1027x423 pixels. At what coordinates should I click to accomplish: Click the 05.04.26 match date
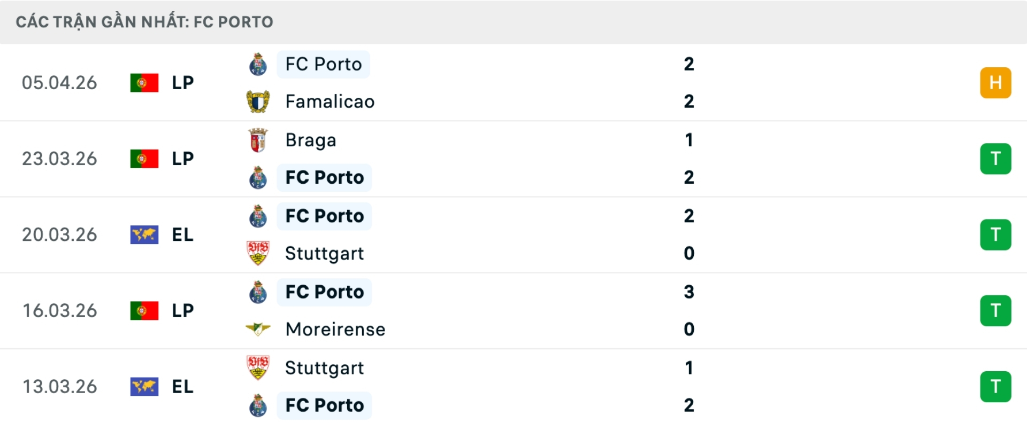(x=59, y=83)
